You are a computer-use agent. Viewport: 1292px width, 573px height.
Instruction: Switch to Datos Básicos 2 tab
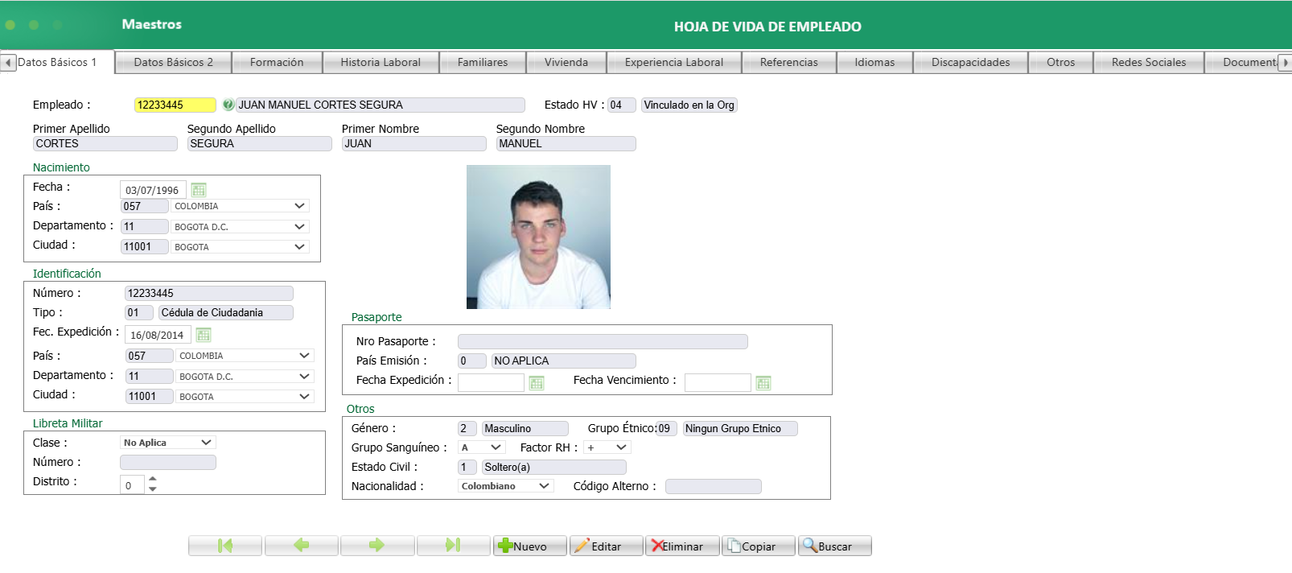click(x=173, y=62)
